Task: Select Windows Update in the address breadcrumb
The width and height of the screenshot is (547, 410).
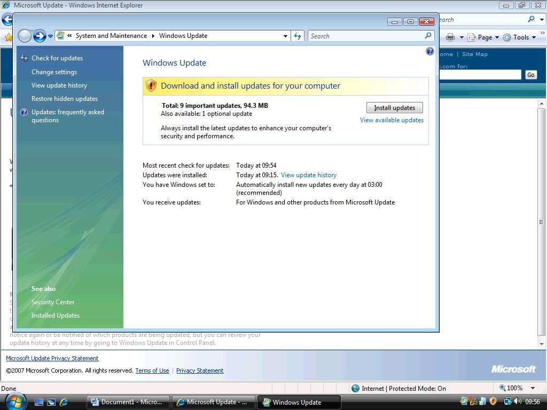Action: 183,36
